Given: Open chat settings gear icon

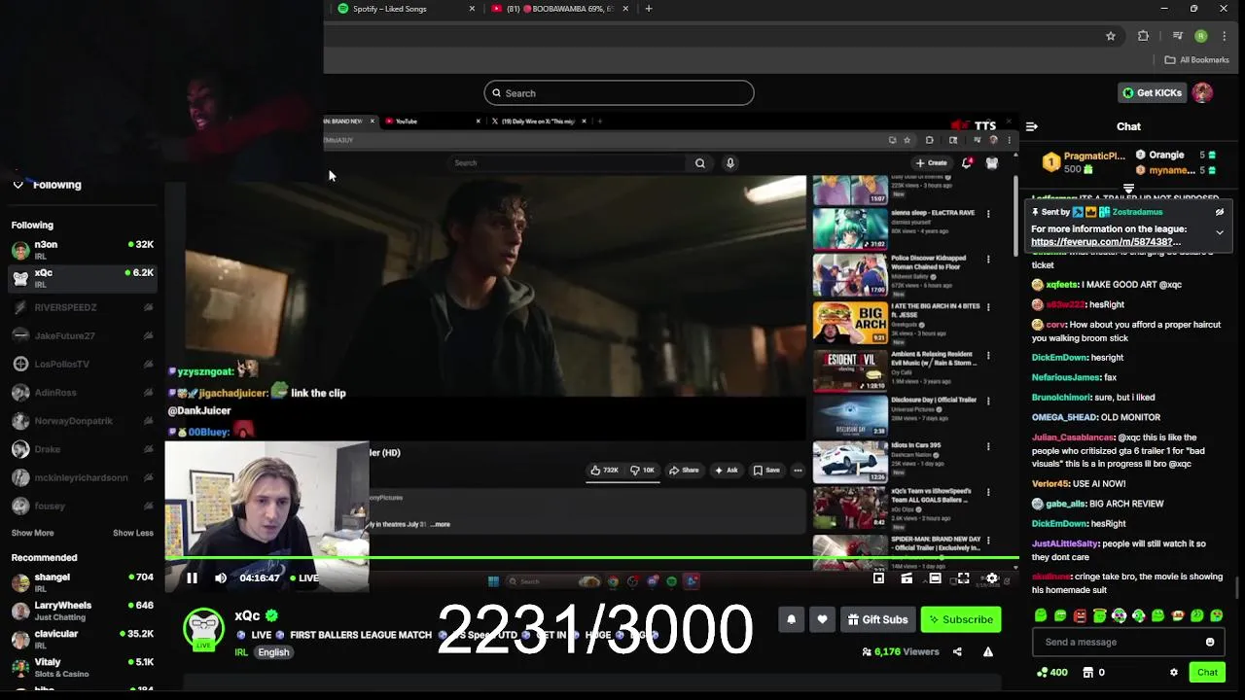Looking at the screenshot, I should point(1173,673).
